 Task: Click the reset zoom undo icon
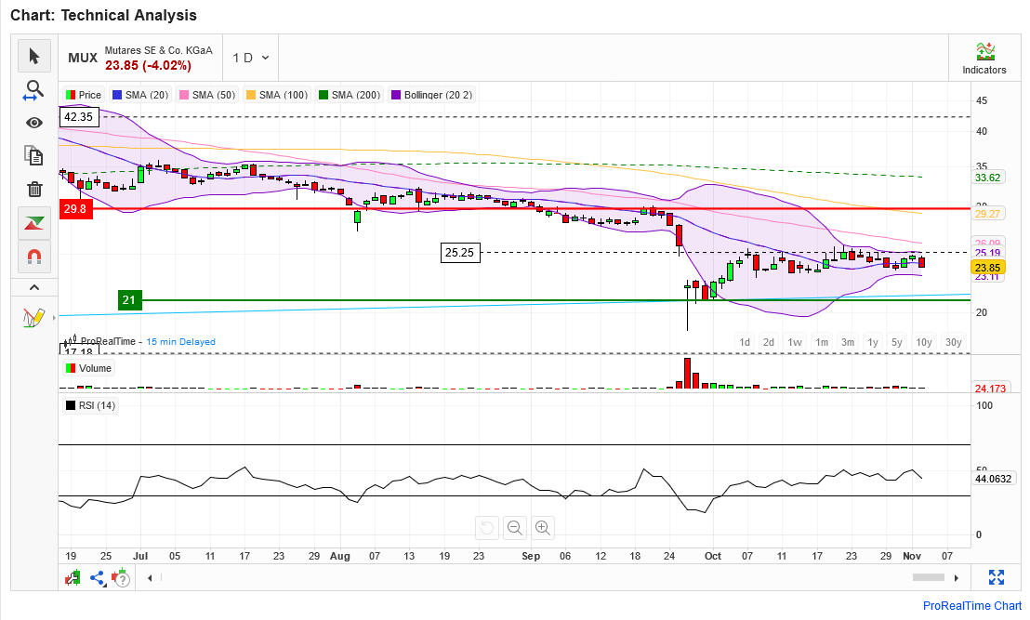click(487, 527)
